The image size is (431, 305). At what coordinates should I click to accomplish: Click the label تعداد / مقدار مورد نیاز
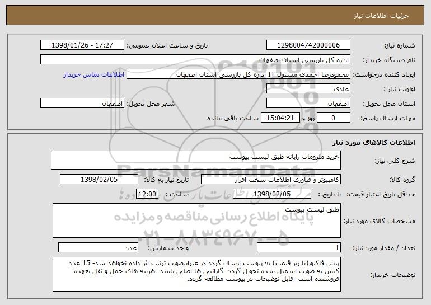coord(384,248)
